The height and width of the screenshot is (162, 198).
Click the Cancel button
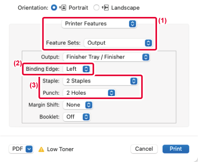click(x=144, y=149)
